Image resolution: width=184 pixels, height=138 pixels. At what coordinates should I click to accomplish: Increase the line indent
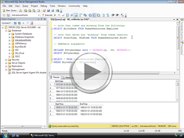tap(117, 15)
